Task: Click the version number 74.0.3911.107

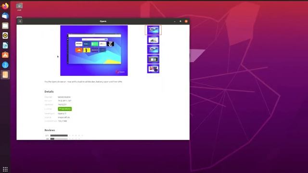Action: pyautogui.click(x=64, y=100)
